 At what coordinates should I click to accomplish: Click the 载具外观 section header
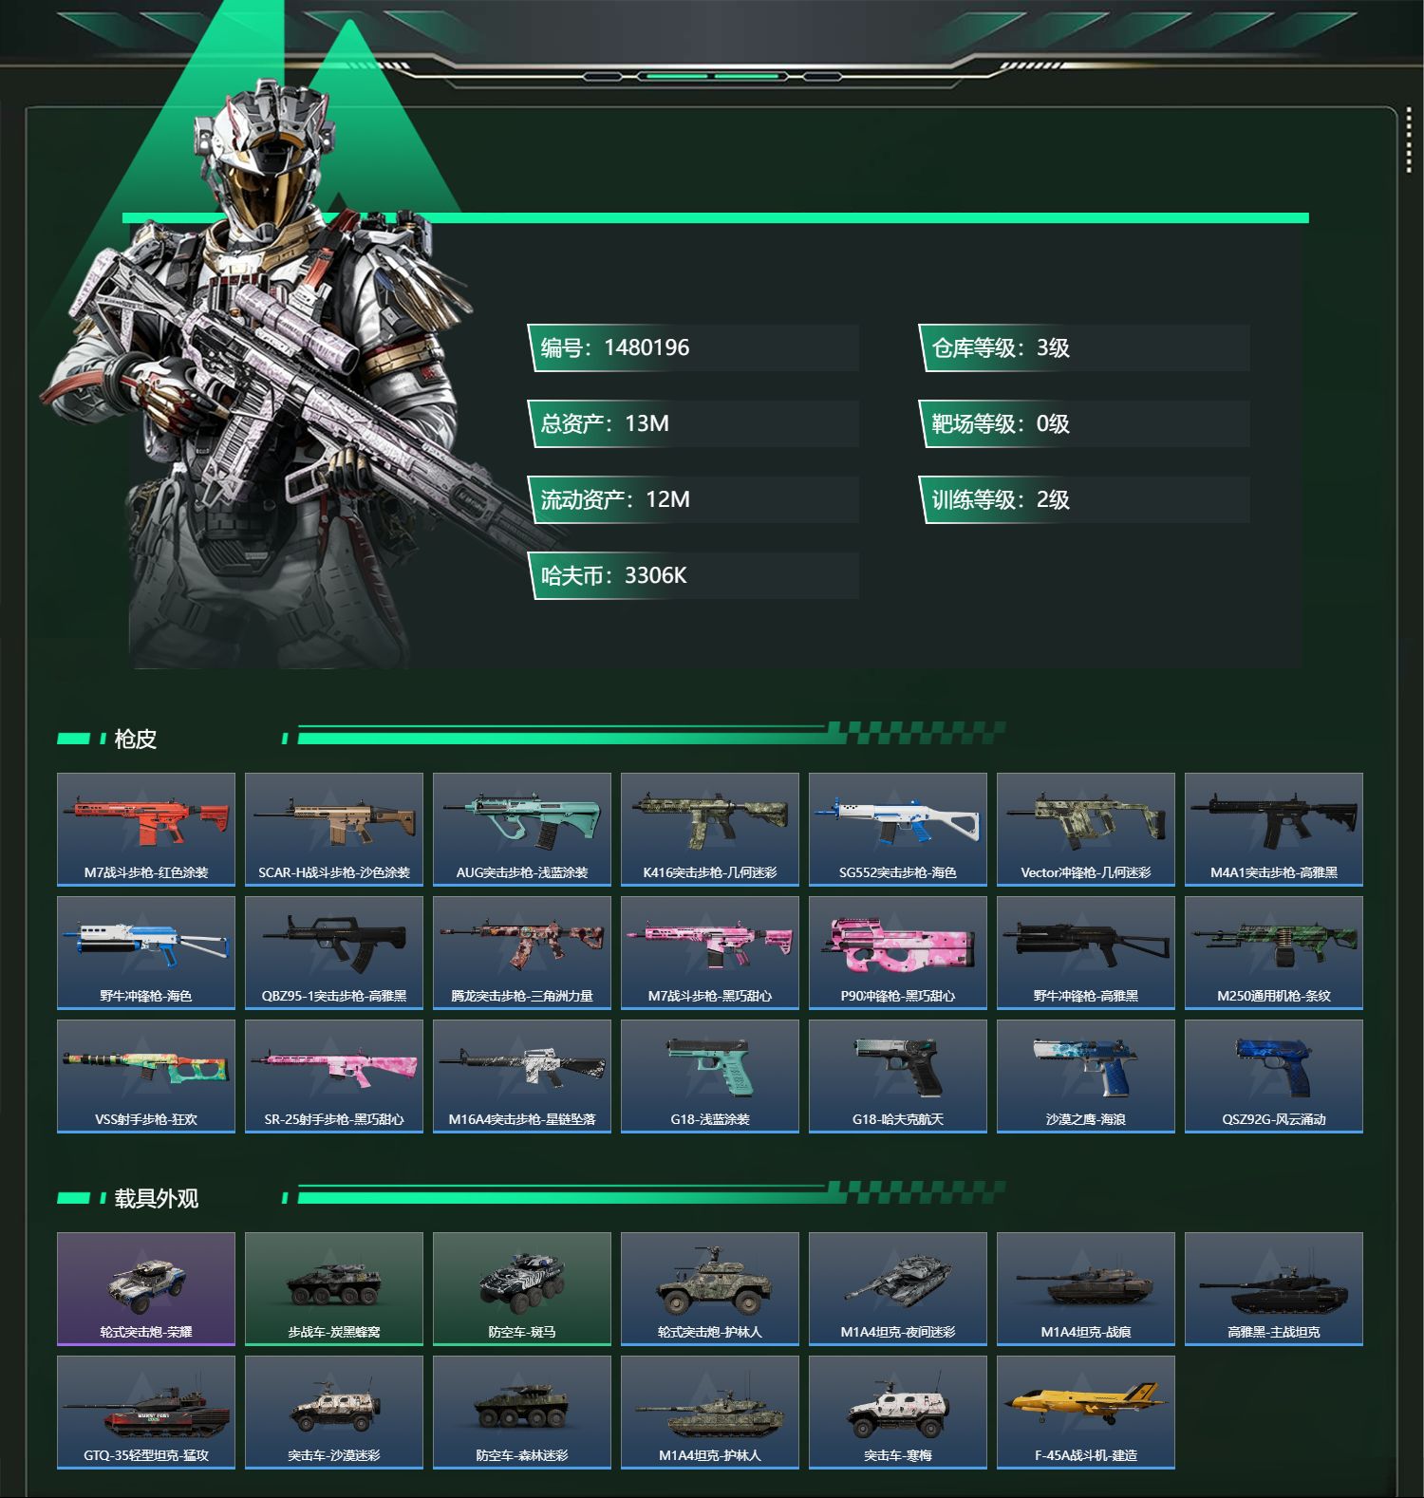156,1198
